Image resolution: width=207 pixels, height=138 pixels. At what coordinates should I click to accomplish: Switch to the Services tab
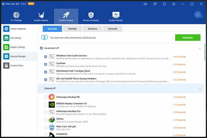pos(92,29)
